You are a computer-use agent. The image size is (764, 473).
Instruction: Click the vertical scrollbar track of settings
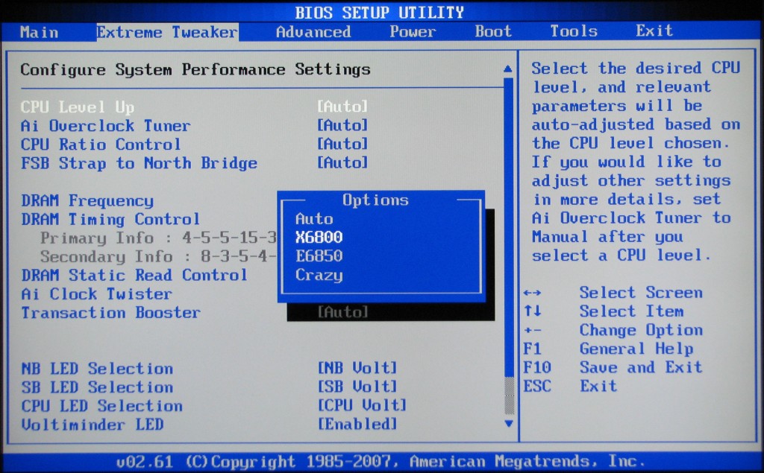[509, 223]
